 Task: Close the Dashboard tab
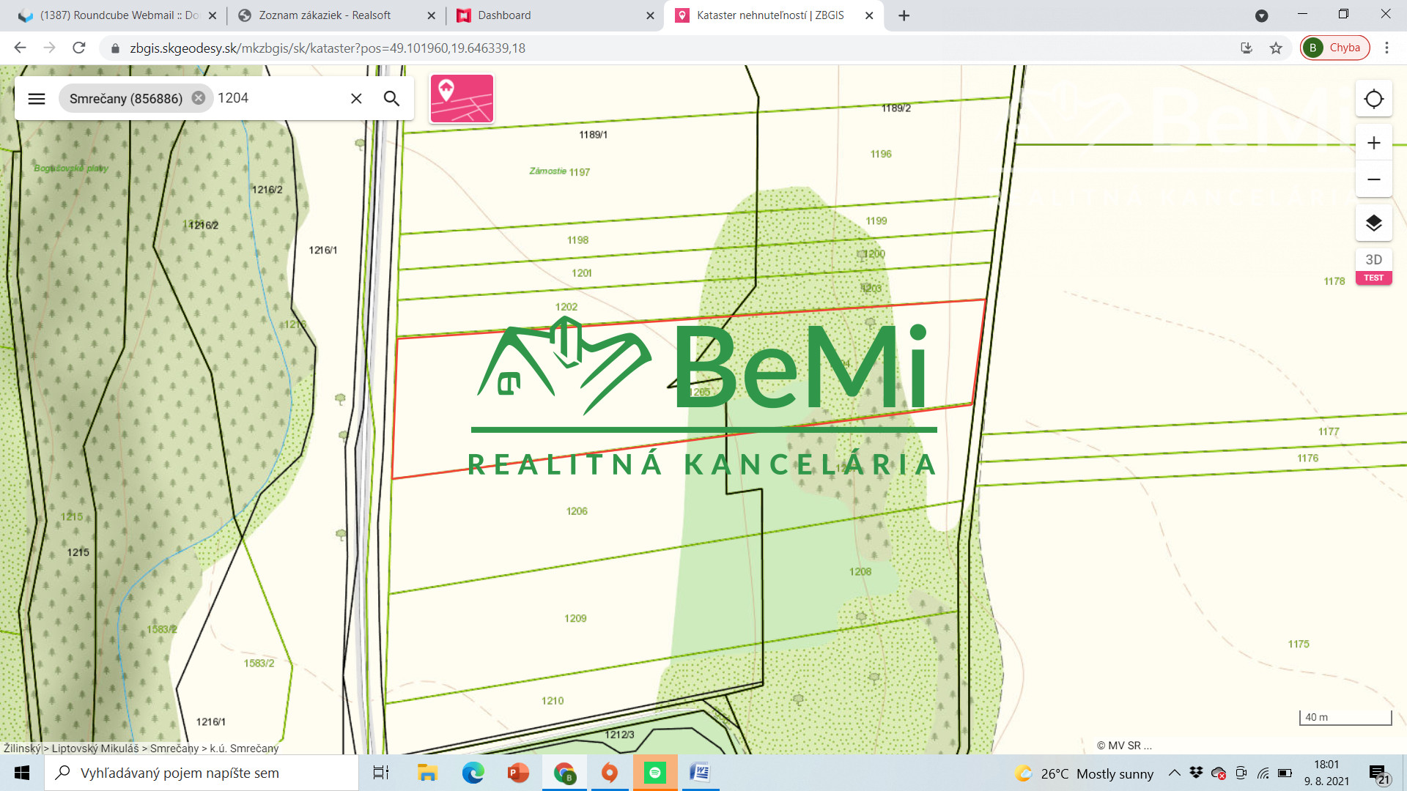click(x=650, y=15)
